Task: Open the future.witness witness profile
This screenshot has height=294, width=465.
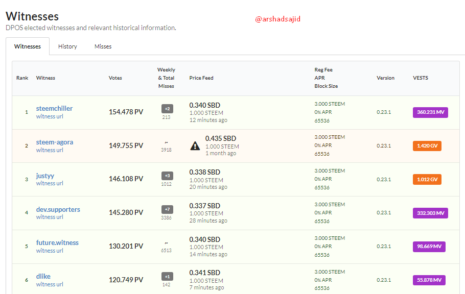Action: coord(57,243)
